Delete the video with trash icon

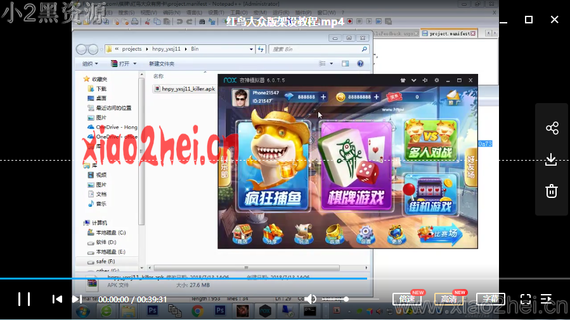pos(552,191)
